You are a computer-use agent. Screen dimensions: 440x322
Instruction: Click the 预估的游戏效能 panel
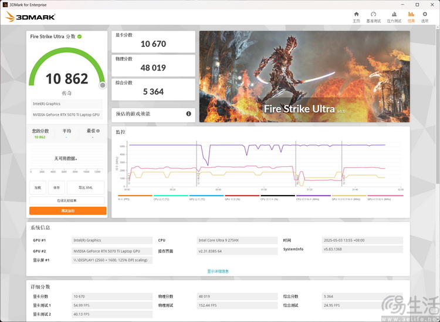coord(153,115)
